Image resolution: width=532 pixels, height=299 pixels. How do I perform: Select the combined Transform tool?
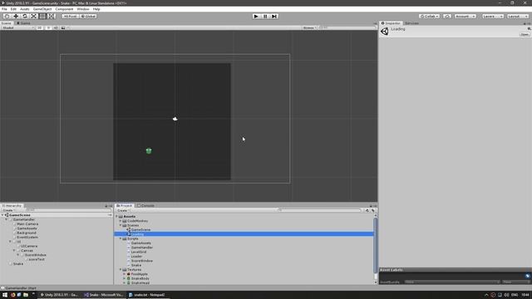pos(52,17)
